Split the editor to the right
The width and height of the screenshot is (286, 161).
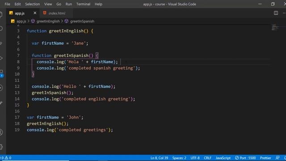click(276, 13)
